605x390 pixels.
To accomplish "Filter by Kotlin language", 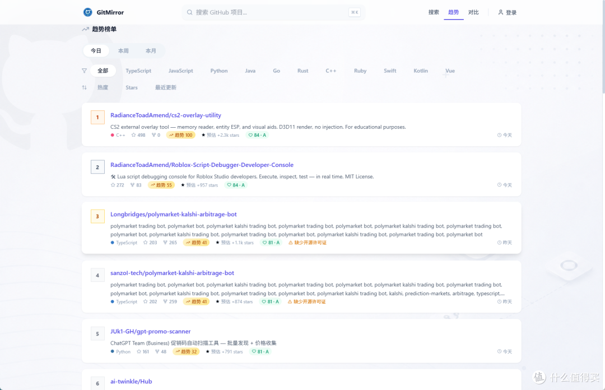I will tap(421, 71).
